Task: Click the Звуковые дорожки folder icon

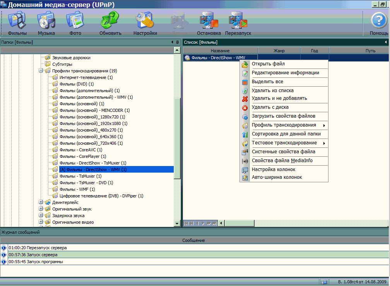Action: [x=48, y=57]
